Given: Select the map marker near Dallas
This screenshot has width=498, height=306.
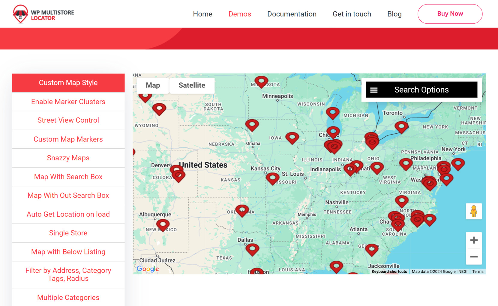Looking at the screenshot, I should (252, 249).
